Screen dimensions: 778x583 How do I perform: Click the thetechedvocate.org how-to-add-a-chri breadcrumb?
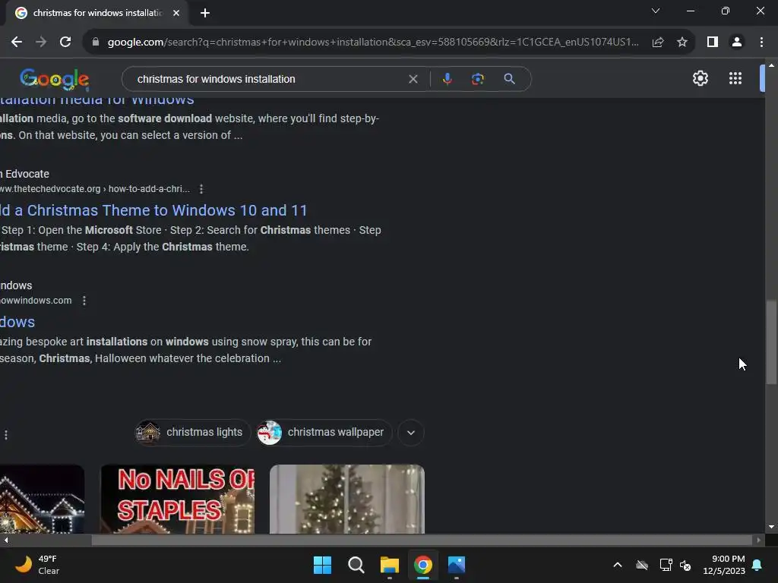click(95, 189)
